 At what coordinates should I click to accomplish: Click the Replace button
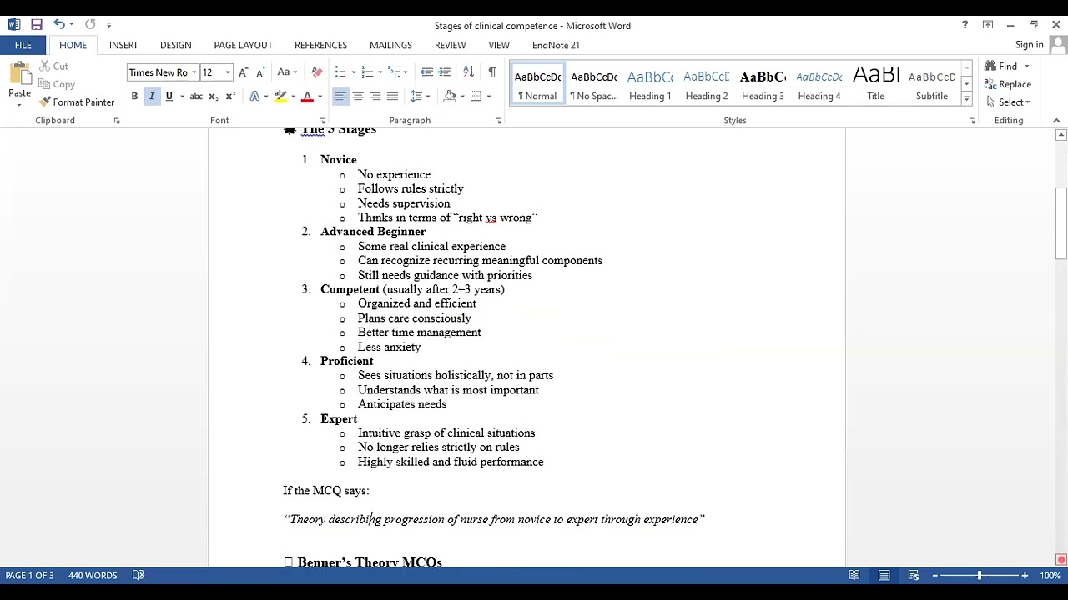[1008, 84]
